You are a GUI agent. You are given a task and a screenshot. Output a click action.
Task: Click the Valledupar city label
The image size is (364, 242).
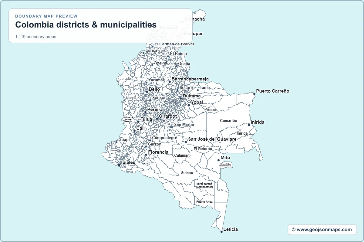click(191, 34)
